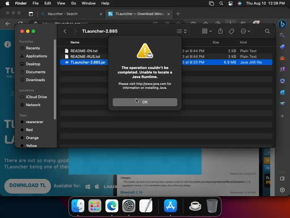Close the TLauncher Download browser tab
Viewport: 290px width, 218px height.
(x=169, y=14)
